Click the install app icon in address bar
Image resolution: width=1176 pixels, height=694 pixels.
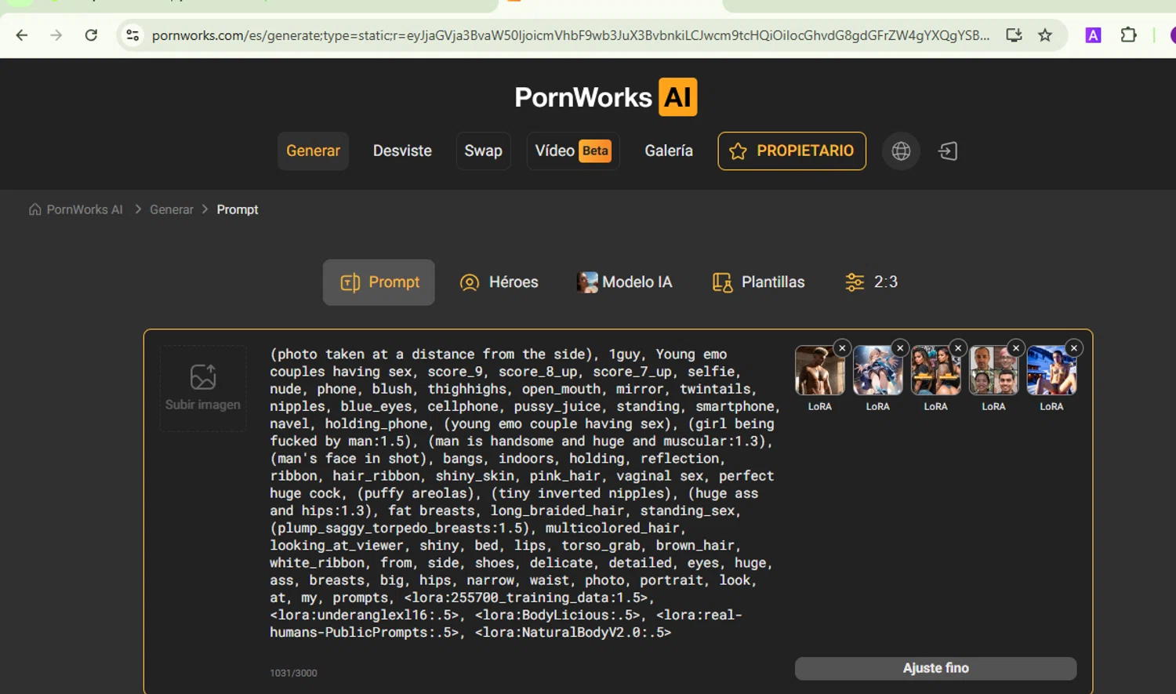pyautogui.click(x=1014, y=35)
